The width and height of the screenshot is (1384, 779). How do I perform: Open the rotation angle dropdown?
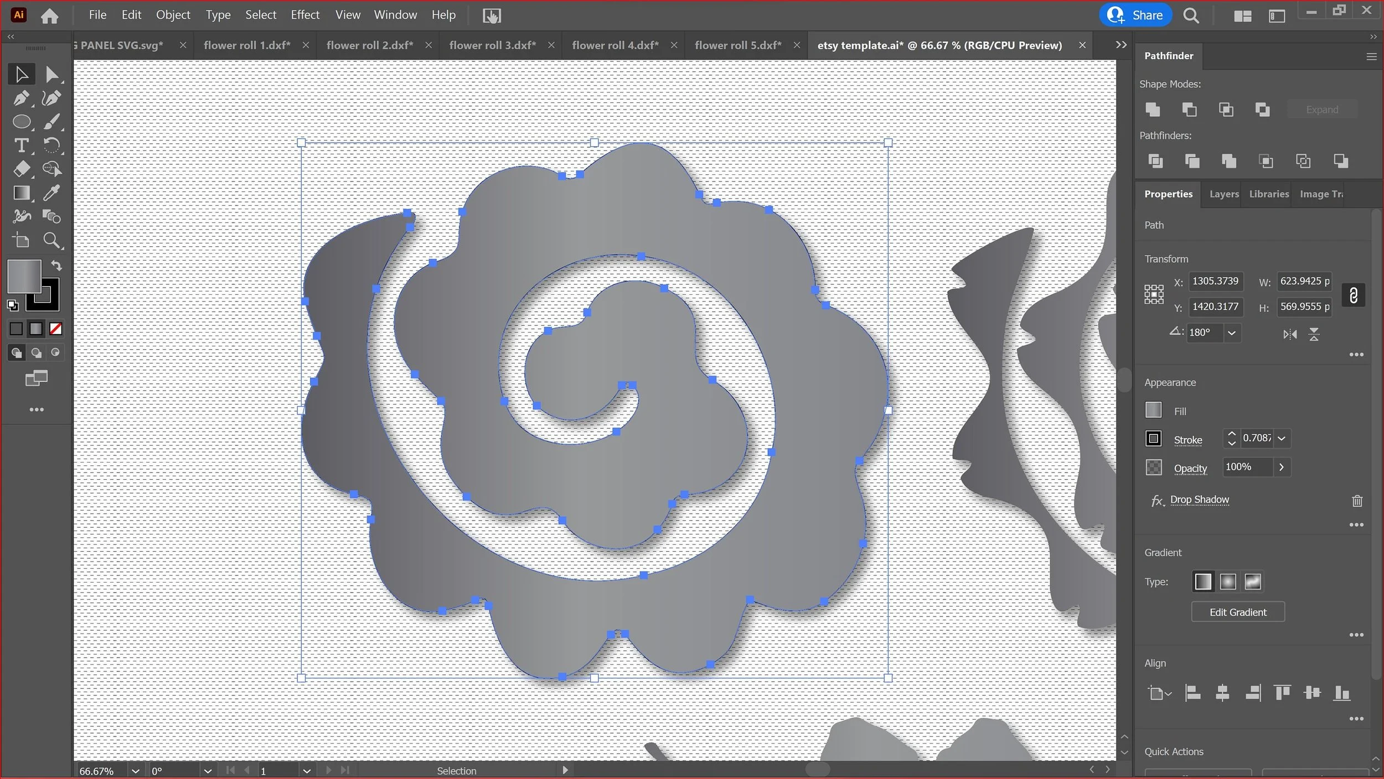(x=1231, y=333)
